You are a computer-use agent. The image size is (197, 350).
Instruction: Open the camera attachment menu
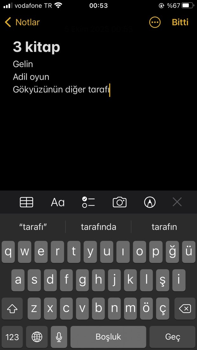point(120,202)
